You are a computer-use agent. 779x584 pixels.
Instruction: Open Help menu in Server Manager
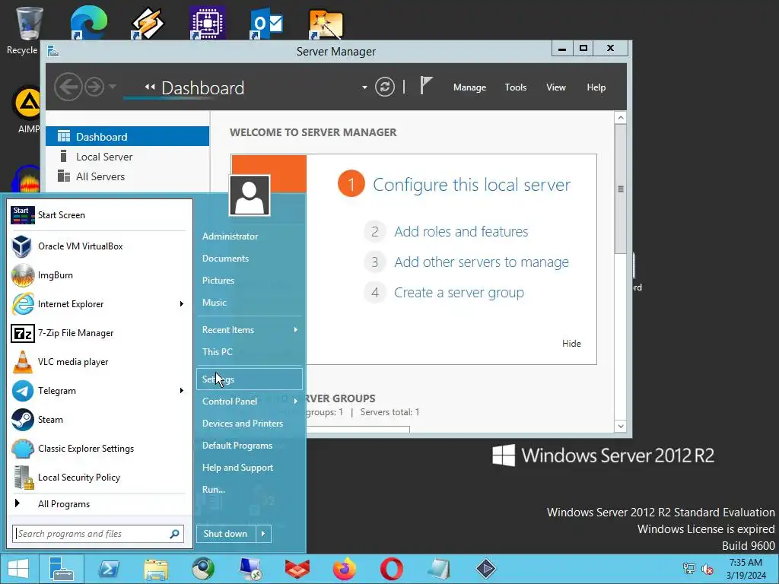click(x=596, y=87)
